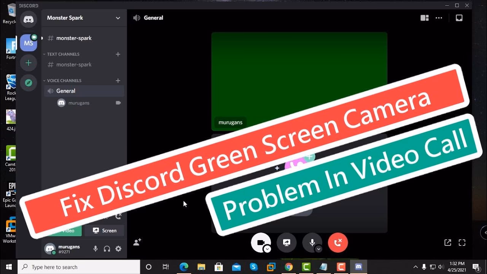This screenshot has height=274, width=487.
Task: Click the Screen share button
Action: [104, 231]
